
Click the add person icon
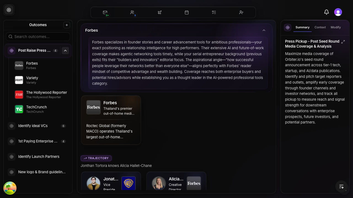coord(241,12)
